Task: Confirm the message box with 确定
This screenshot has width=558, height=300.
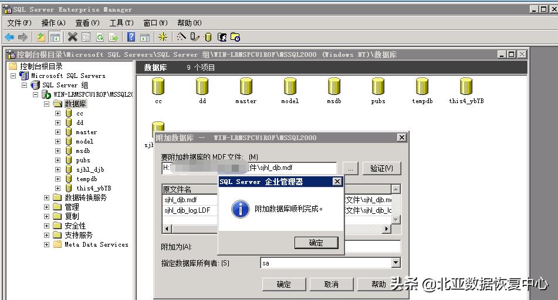Action: (316, 243)
